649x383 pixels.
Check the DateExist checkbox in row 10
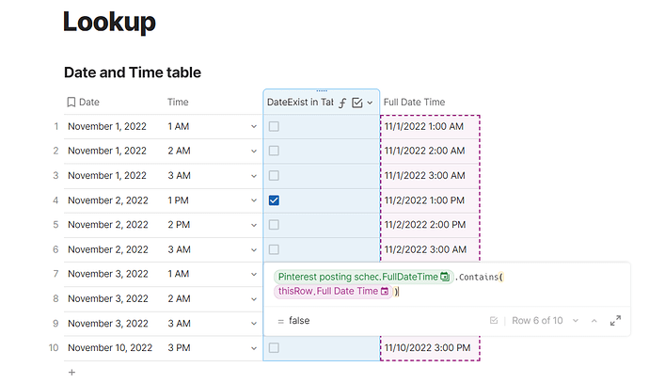274,348
